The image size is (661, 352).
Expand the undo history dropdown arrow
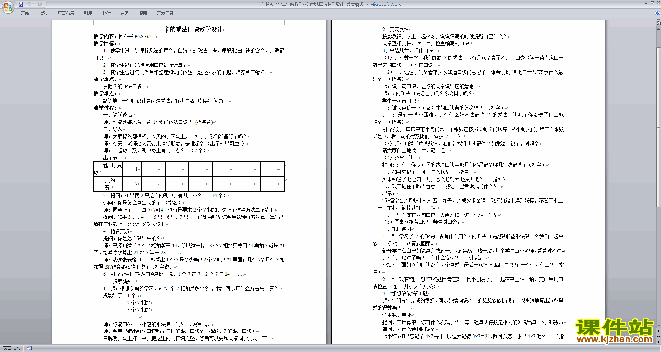click(34, 4)
